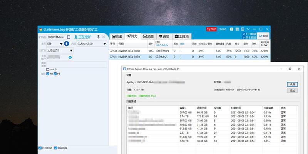The width and height of the screenshot is (308, 154).
Task: Click the 正在挖矿 mining status link
Action: point(83,37)
